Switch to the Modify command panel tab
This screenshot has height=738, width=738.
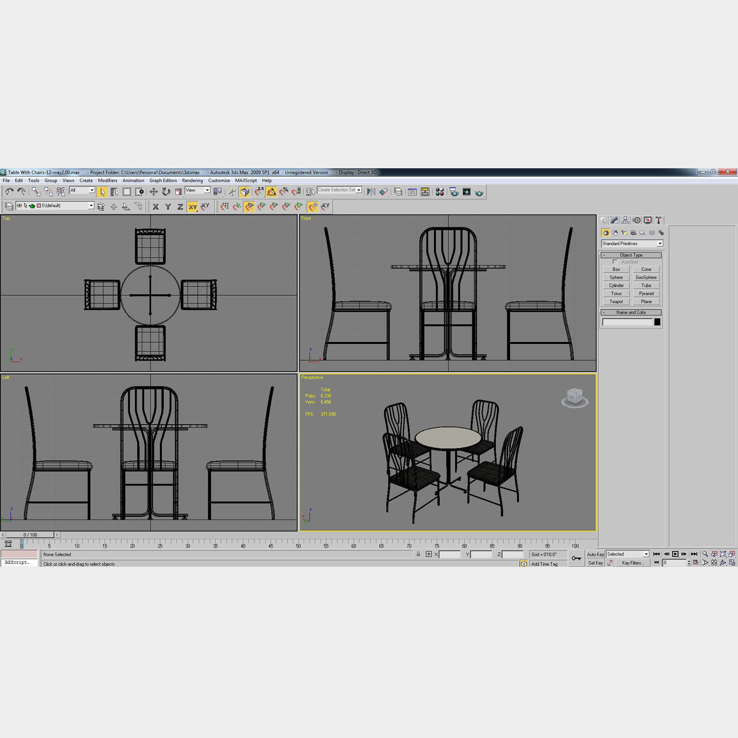615,220
